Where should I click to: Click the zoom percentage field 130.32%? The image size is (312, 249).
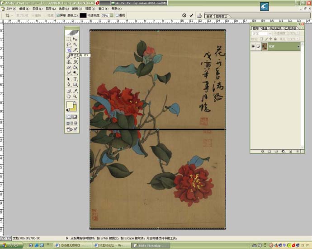pyautogui.click(x=6, y=238)
